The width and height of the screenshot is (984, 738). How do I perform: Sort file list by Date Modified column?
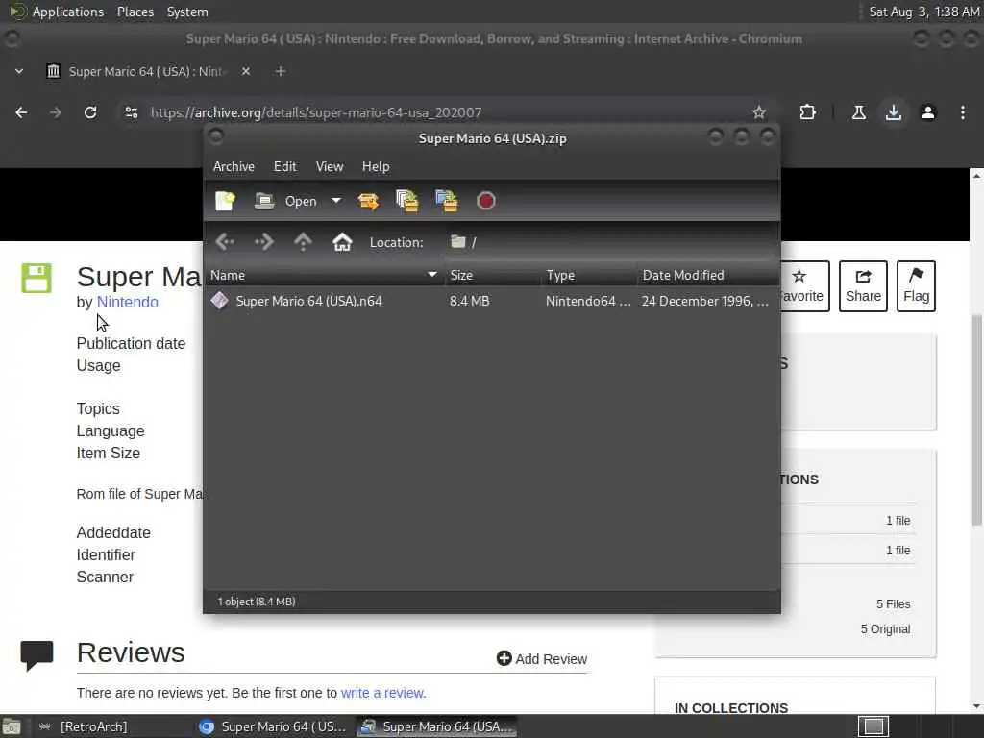pyautogui.click(x=708, y=275)
